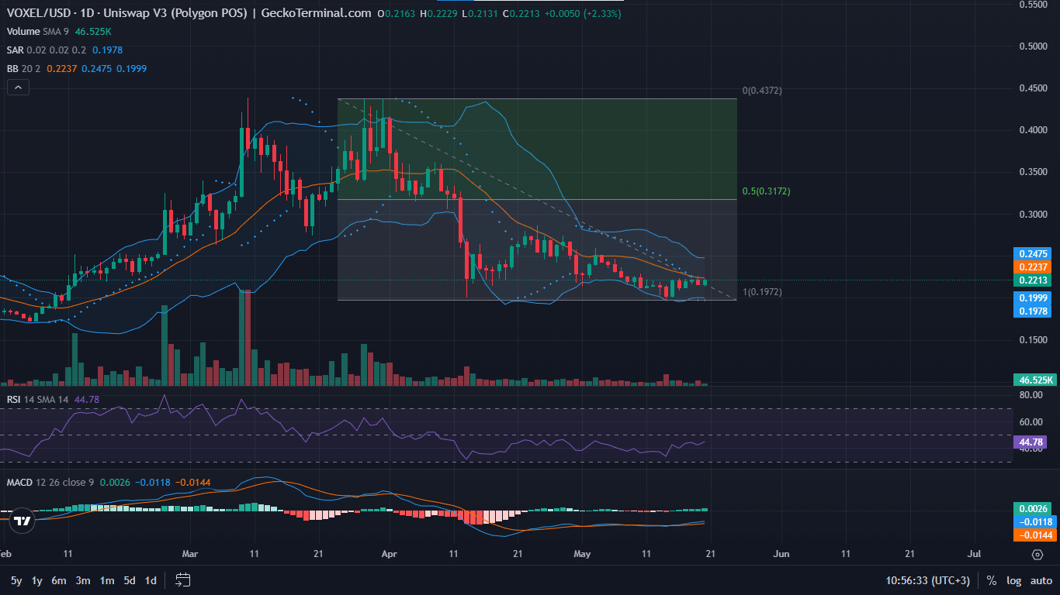Click the 46.525K volume axis label
1060x595 pixels.
(x=1034, y=380)
